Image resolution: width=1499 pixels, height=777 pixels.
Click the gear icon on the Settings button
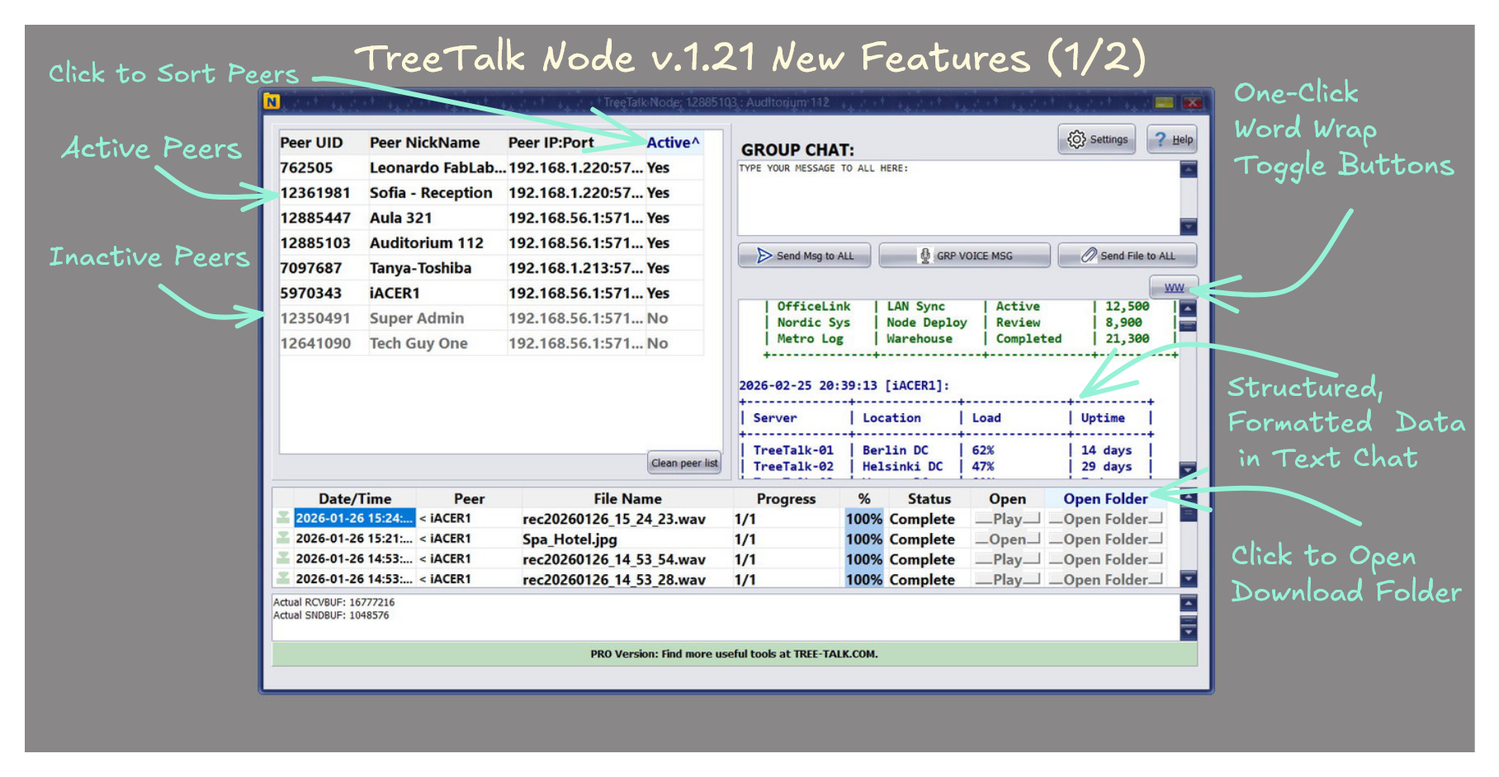click(1076, 139)
